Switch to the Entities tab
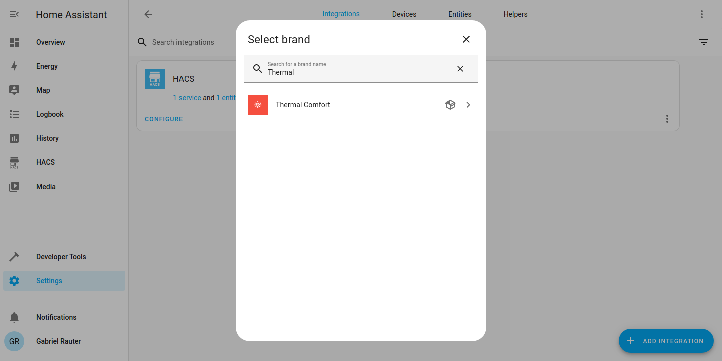The height and width of the screenshot is (361, 722). [460, 14]
